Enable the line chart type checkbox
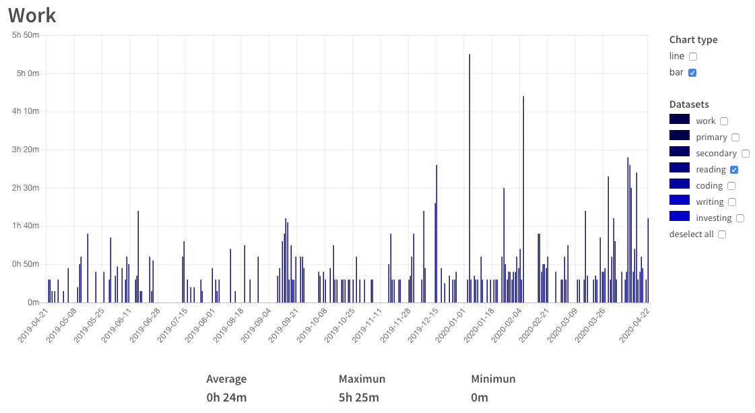This screenshot has width=755, height=413. pyautogui.click(x=693, y=57)
